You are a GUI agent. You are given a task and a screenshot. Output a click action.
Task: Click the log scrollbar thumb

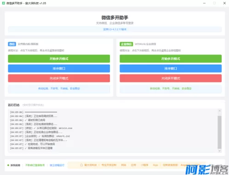tap(219, 132)
